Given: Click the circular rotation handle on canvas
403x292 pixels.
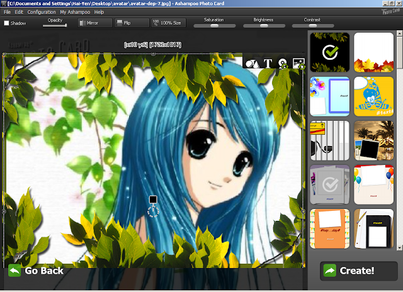Looking at the screenshot, I should coord(153,211).
